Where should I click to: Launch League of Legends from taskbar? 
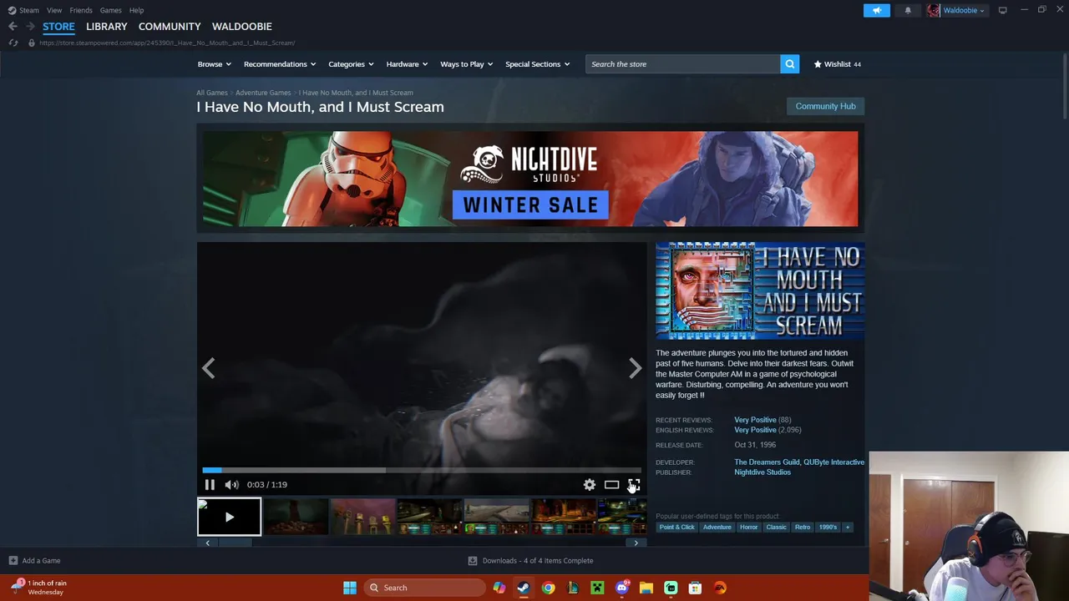(573, 588)
